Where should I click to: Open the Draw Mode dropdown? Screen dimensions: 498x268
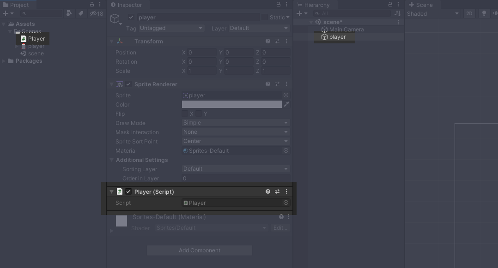(236, 123)
